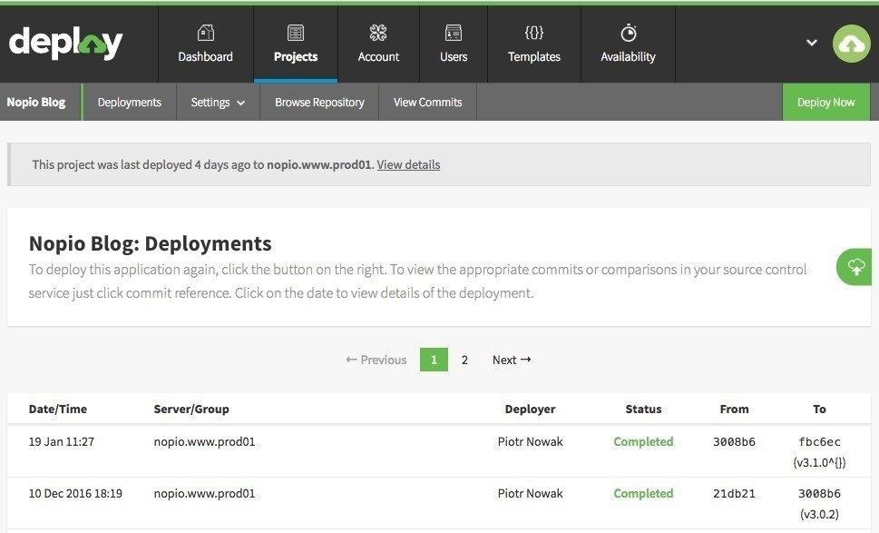Image resolution: width=879 pixels, height=533 pixels.
Task: Click commit 3008b6 in the To column
Action: 819,493
